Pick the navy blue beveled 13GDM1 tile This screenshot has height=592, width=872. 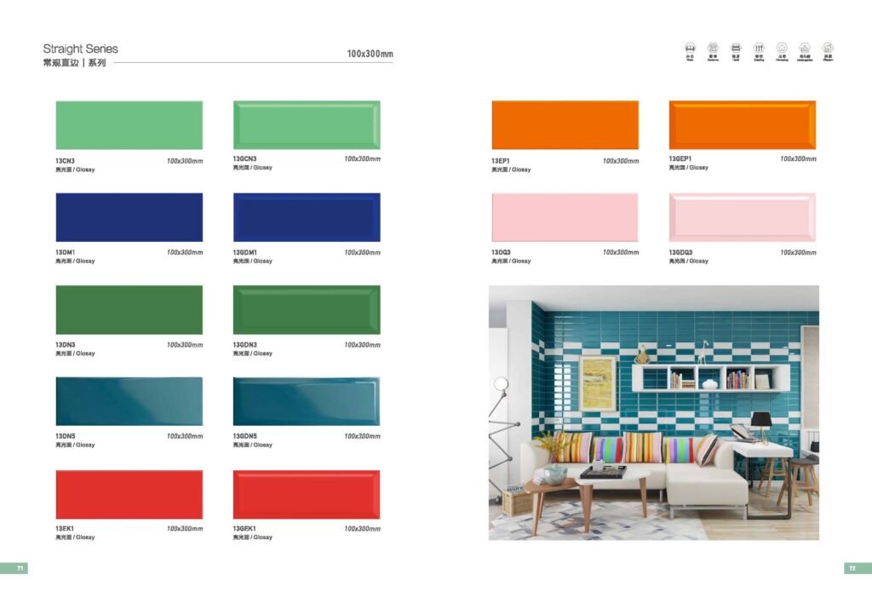pyautogui.click(x=307, y=217)
